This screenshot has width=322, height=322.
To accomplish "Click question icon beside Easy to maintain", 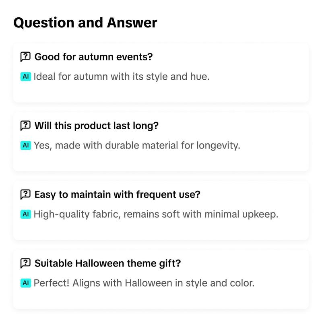I will [25, 194].
